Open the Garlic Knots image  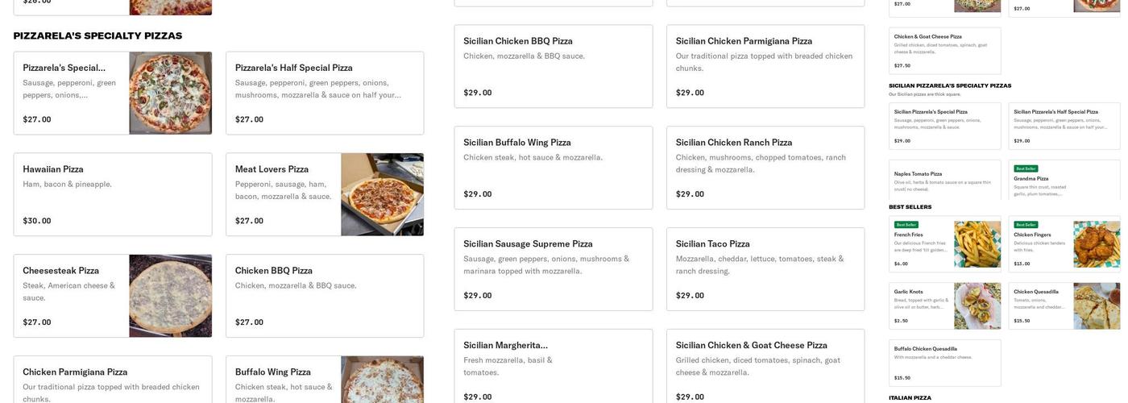tap(977, 305)
